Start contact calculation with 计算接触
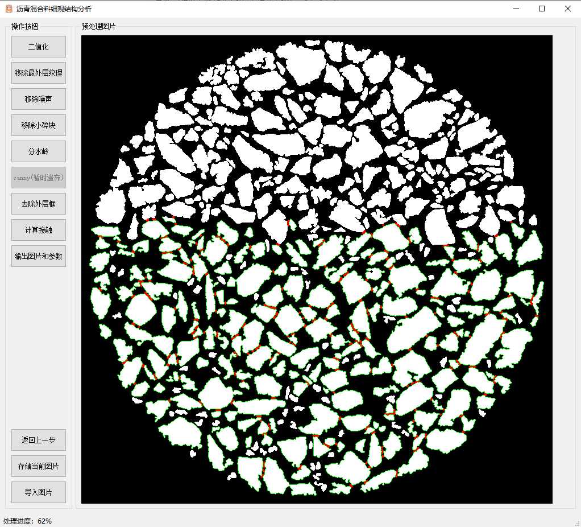 pos(39,230)
